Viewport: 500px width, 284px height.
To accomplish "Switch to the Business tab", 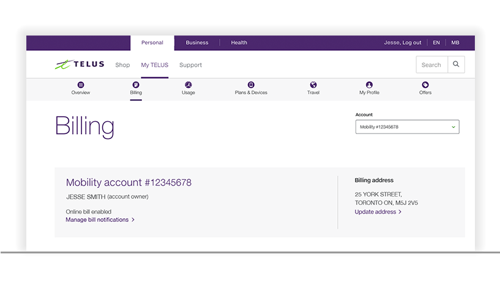I will (x=197, y=43).
